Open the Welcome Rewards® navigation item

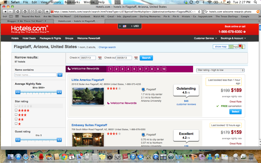click(88, 38)
